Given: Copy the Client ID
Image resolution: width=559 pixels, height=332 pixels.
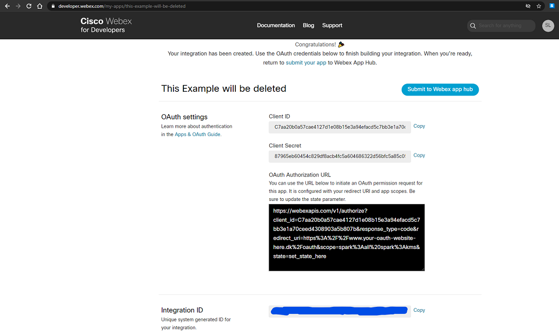Looking at the screenshot, I should [x=419, y=126].
